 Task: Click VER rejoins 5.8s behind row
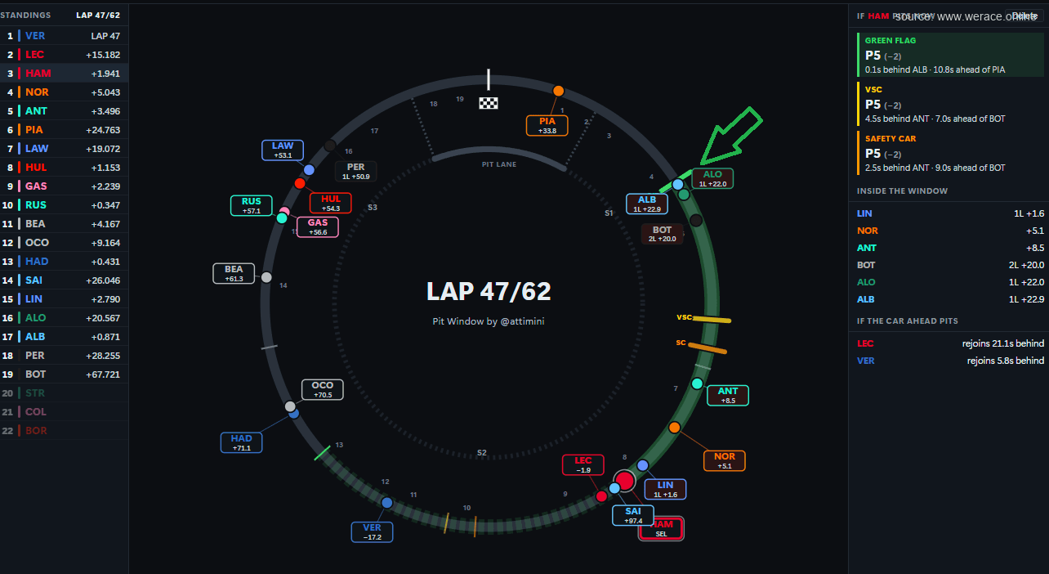point(950,361)
